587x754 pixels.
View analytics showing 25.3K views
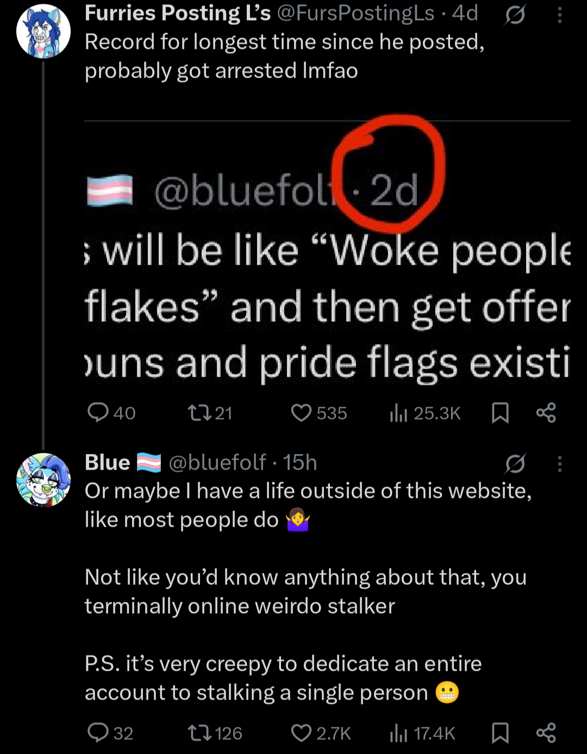click(425, 413)
